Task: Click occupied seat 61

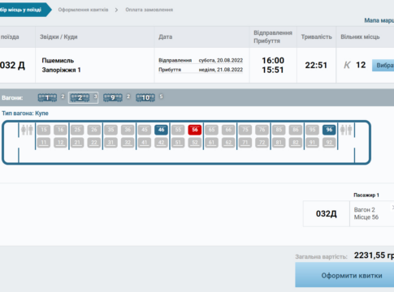Action: (x=211, y=143)
